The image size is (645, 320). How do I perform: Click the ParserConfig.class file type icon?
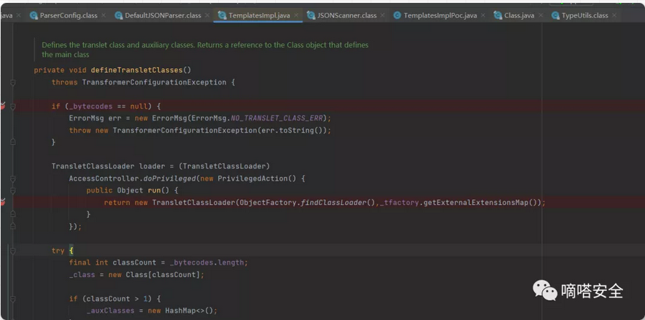[x=34, y=15]
